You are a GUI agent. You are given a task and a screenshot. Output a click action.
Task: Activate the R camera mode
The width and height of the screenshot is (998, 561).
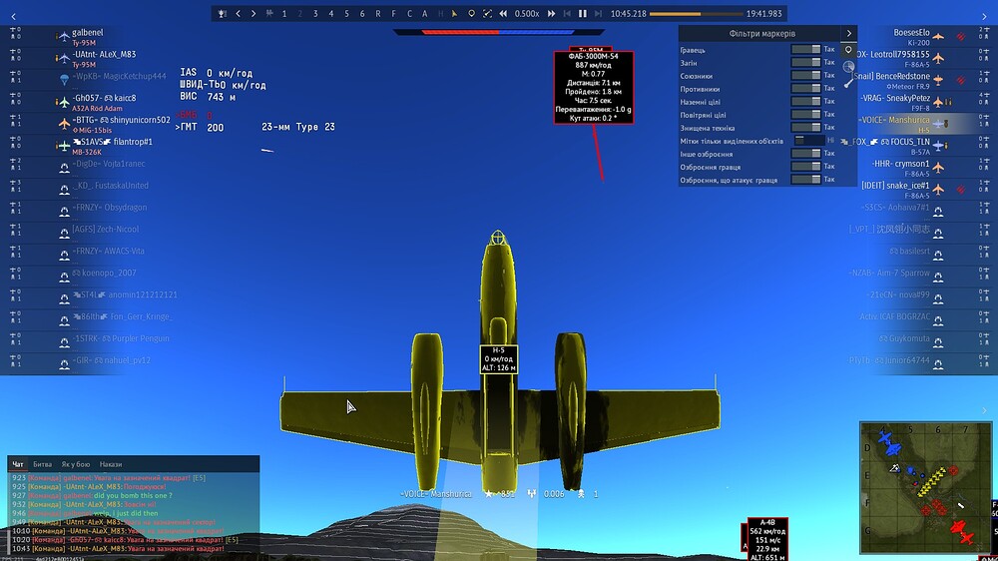(378, 13)
